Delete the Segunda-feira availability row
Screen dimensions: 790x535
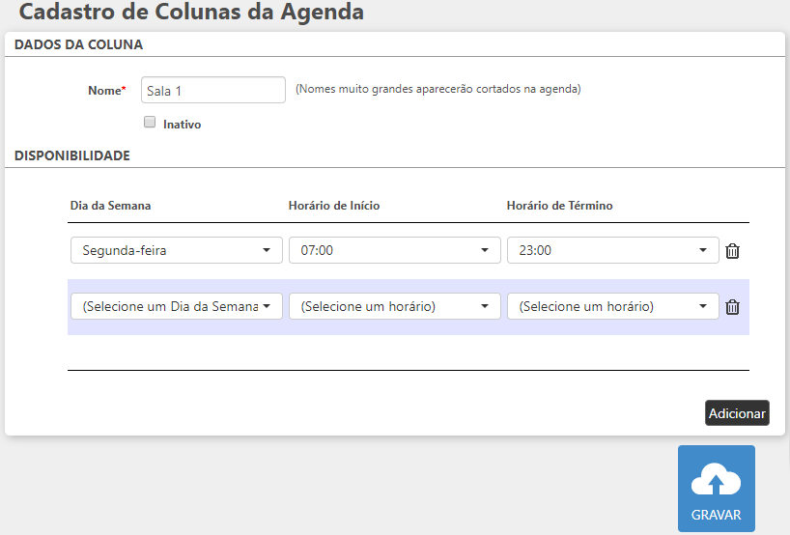733,251
